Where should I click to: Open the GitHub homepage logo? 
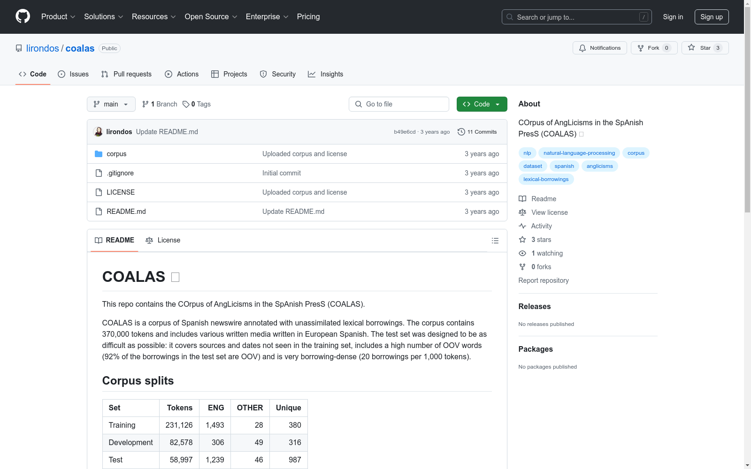click(x=23, y=16)
